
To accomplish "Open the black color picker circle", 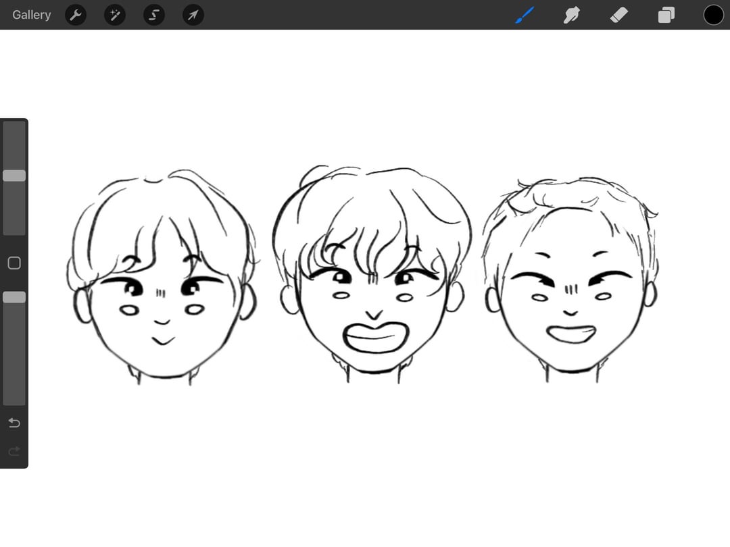I will (x=713, y=15).
